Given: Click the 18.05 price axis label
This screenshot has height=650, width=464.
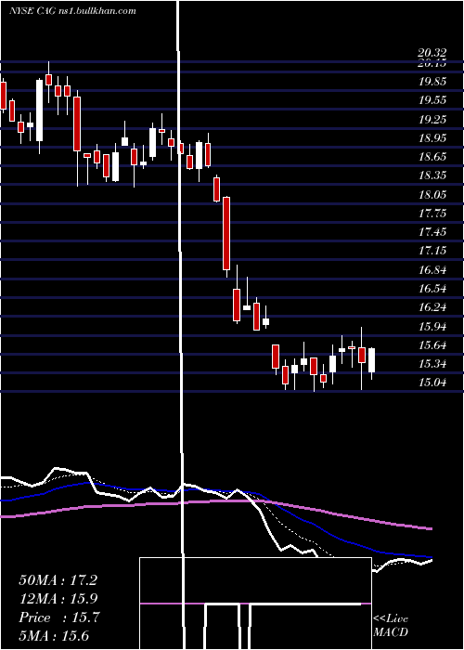Looking at the screenshot, I should tap(432, 194).
